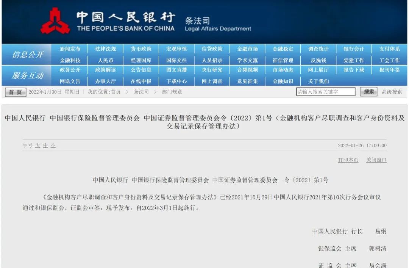Image resolution: width=409 pixels, height=268 pixels.
Task: Open 报刊年鉴 page
Action: pos(389,70)
